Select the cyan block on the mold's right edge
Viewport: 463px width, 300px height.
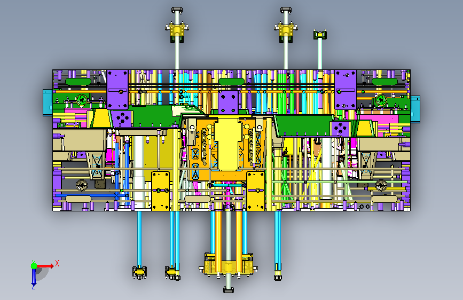tap(415, 109)
